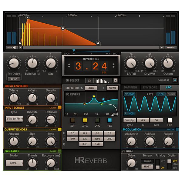The height and width of the screenshot is (182, 182).
Task: Click the reverb time left stepper arrows
Action: [x=69, y=66]
